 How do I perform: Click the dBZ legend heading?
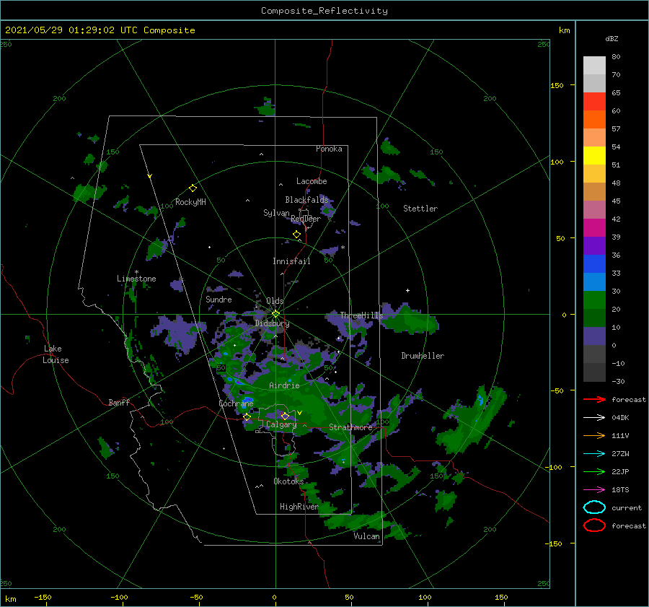tap(612, 38)
